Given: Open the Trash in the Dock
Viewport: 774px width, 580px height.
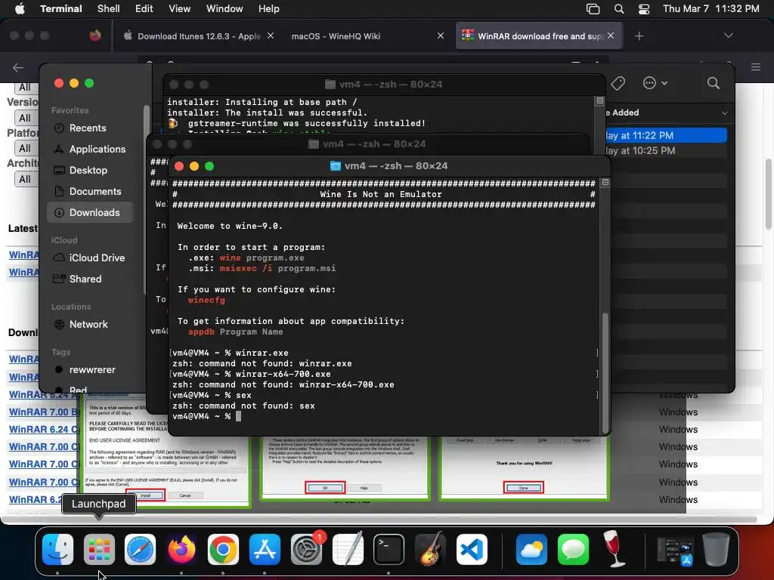Looking at the screenshot, I should [x=716, y=549].
